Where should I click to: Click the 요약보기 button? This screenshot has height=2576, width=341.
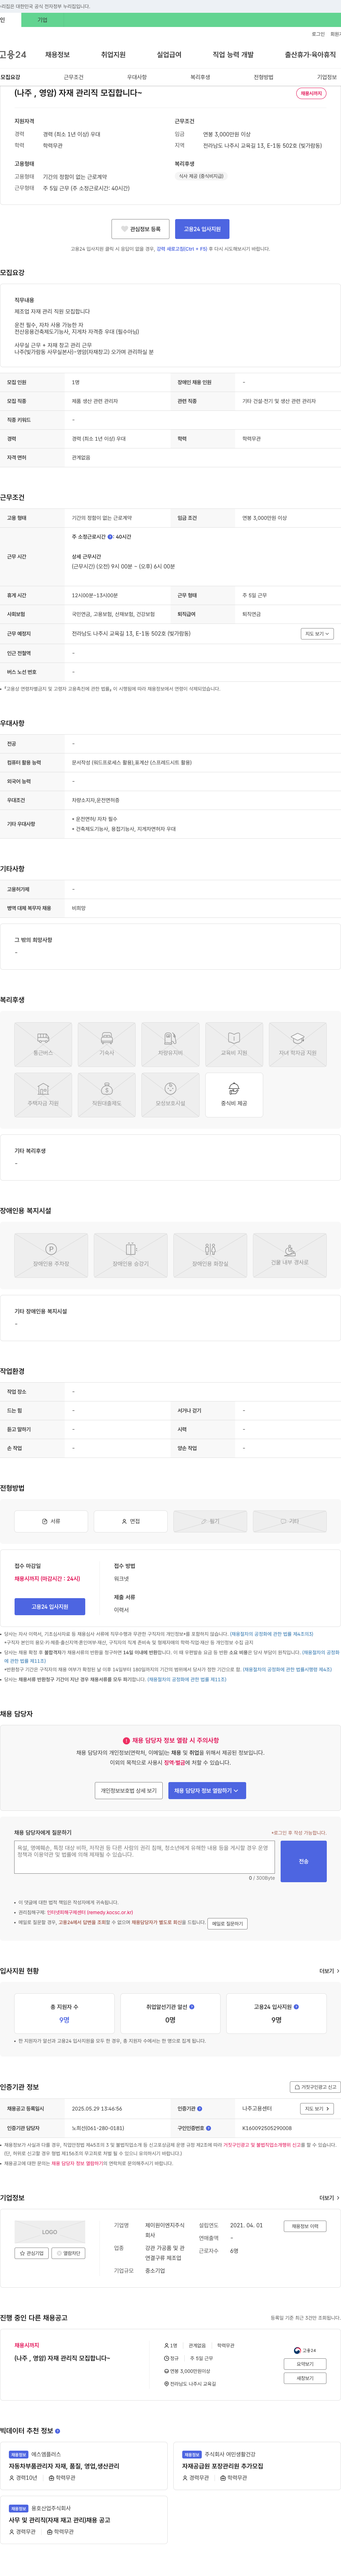click(x=305, y=2364)
